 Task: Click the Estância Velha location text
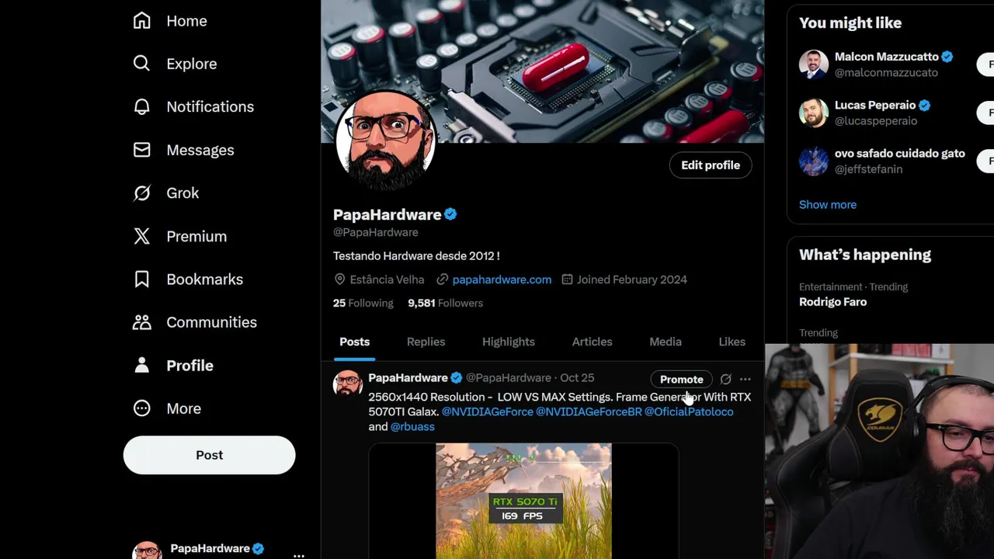click(x=387, y=279)
